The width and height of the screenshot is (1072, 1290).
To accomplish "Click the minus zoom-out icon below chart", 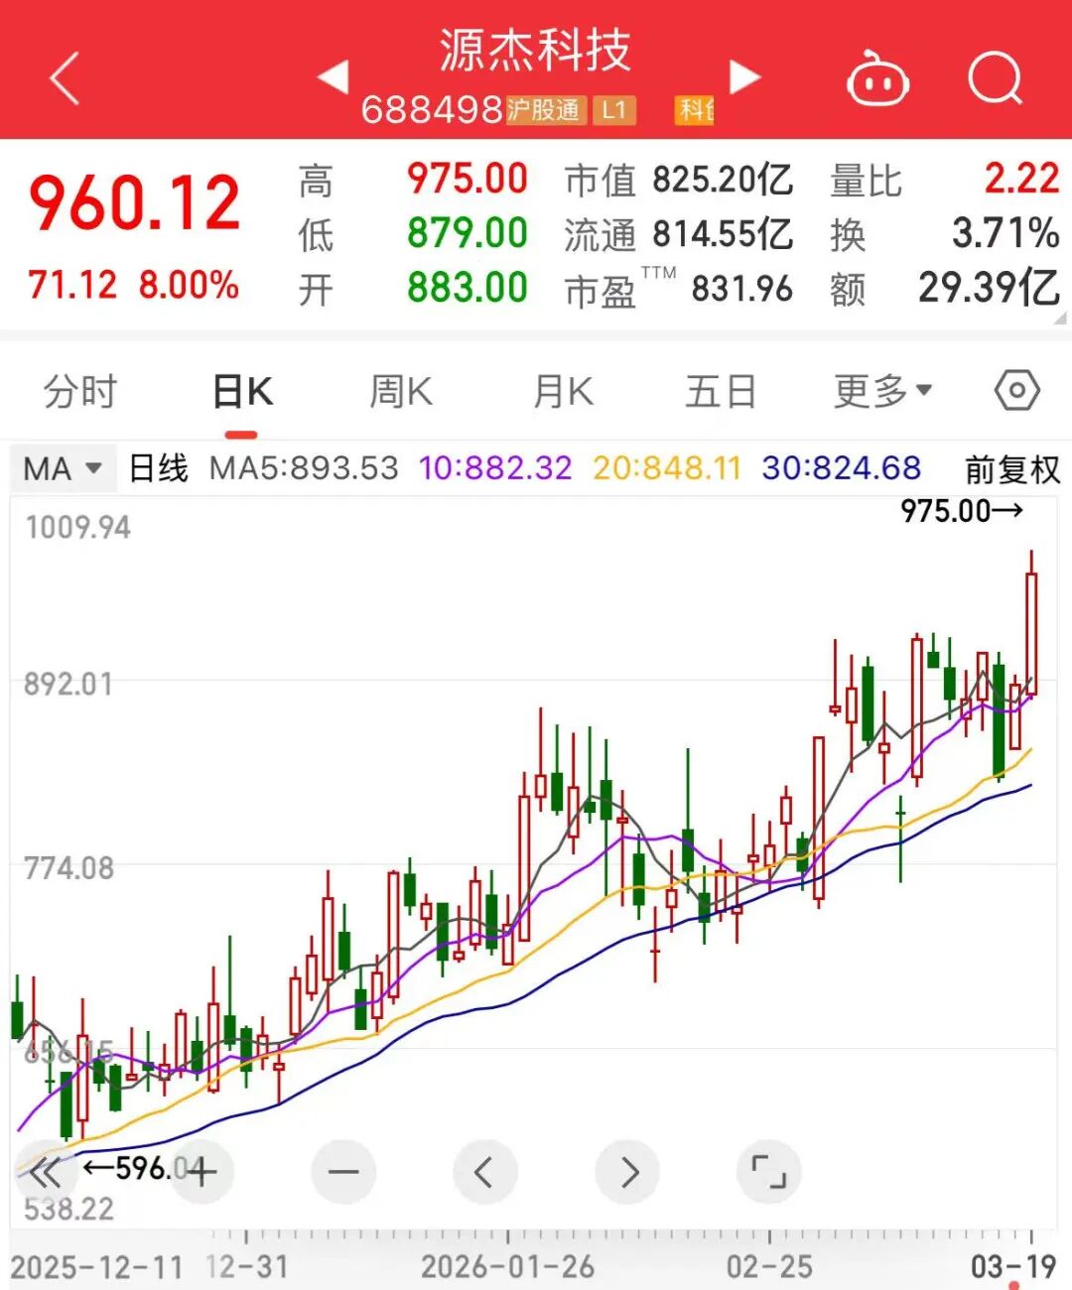I will pos(343,1172).
